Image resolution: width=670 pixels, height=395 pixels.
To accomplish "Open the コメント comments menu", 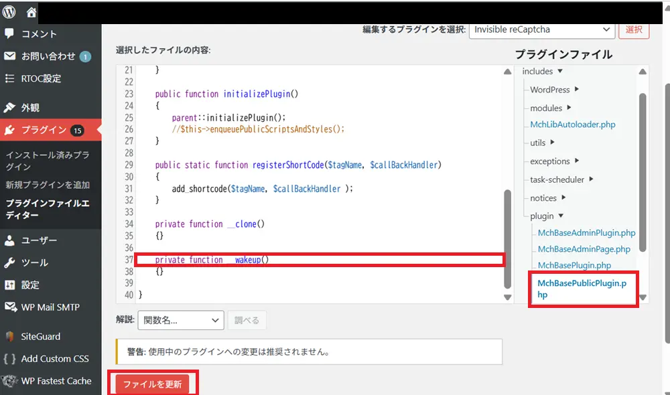I will click(x=39, y=34).
